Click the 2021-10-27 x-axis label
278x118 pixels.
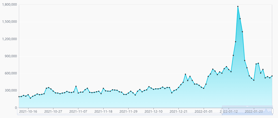53,112
